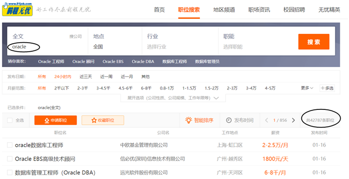Viewport: 349px width, 179px height.
Task: Expand the 更多 salary dropdown
Action: click(307, 88)
